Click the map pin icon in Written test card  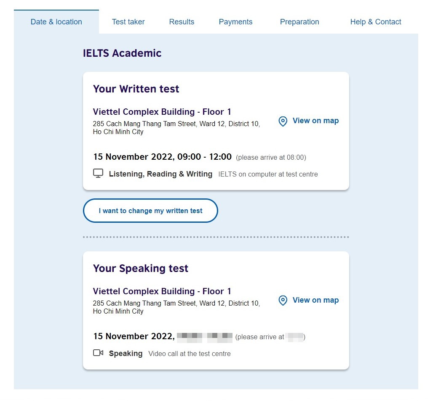click(283, 121)
